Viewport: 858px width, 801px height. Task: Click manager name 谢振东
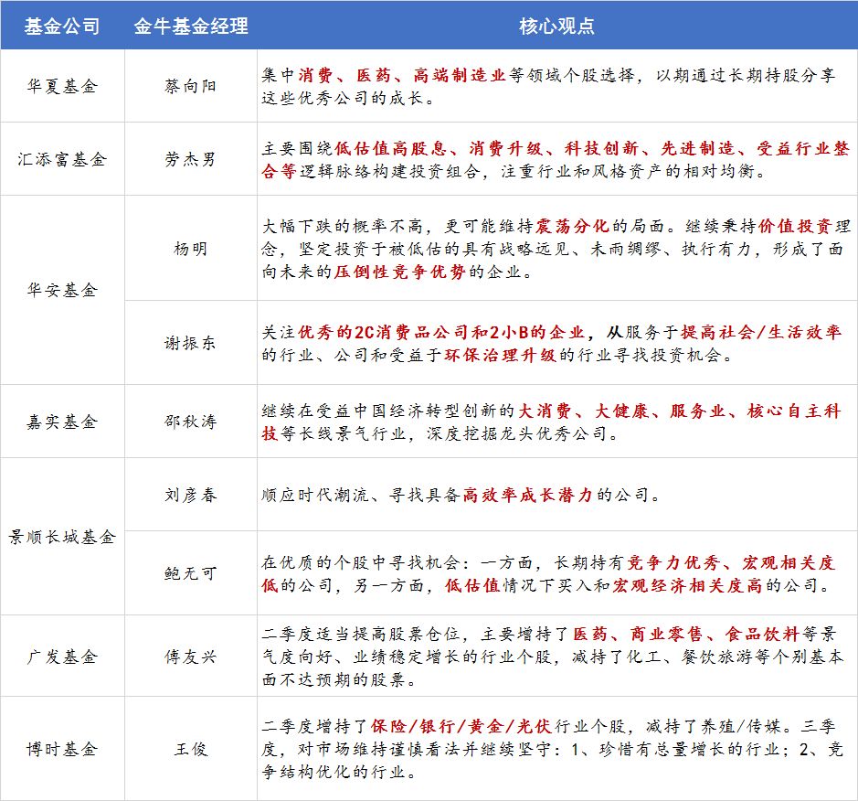click(x=190, y=343)
